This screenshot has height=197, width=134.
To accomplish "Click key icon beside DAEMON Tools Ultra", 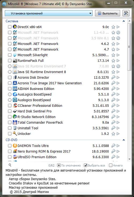I will (113, 146).
